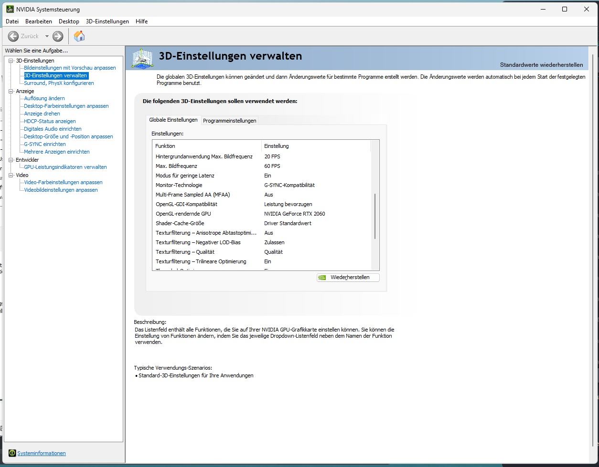Select Hintergrundanwendung Max. Bildfrequenz row

tap(261, 156)
